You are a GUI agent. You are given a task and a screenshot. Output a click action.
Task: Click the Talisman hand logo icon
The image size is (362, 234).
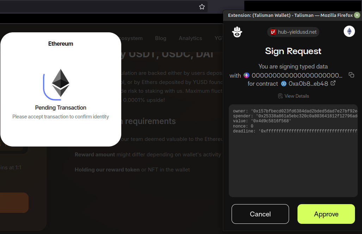[x=237, y=32]
